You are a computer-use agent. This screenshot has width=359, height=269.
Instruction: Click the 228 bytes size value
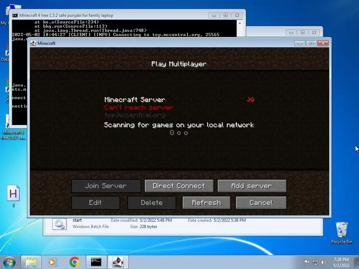tap(148, 227)
